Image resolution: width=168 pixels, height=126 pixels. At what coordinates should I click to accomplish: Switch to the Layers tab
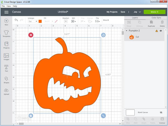coord(135,18)
